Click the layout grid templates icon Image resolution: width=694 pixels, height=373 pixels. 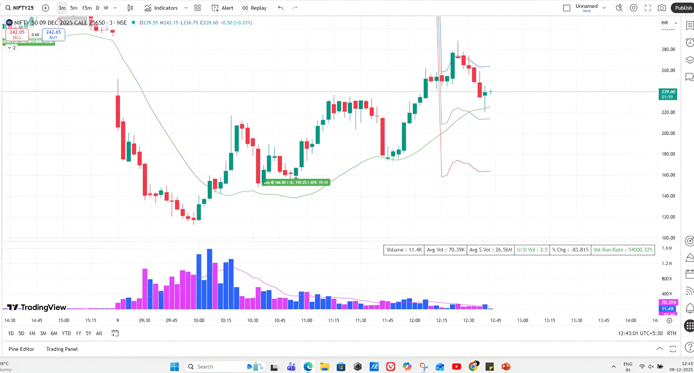pyautogui.click(x=197, y=8)
